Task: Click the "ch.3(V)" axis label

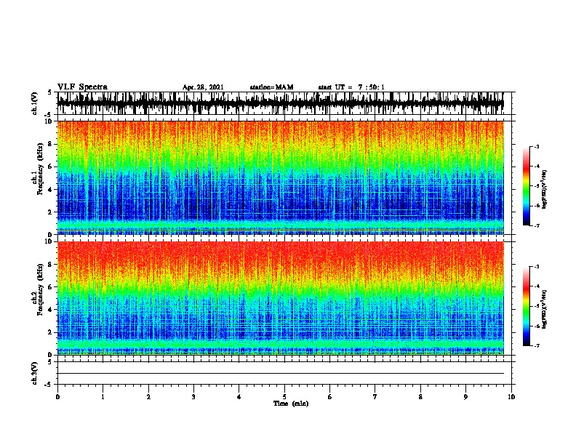Action: (35, 373)
